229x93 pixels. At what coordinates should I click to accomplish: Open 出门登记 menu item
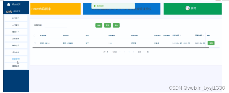(x=16, y=18)
